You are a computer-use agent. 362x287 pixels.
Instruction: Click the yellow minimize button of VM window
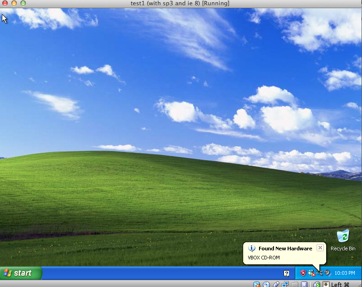[x=14, y=3]
